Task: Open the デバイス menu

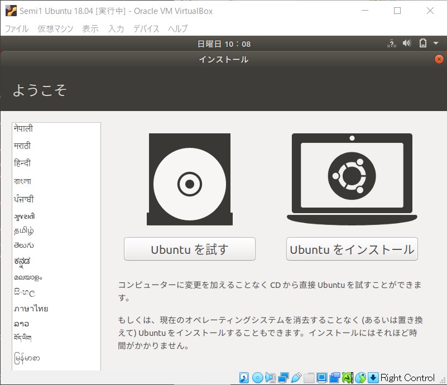Action: coord(146,28)
